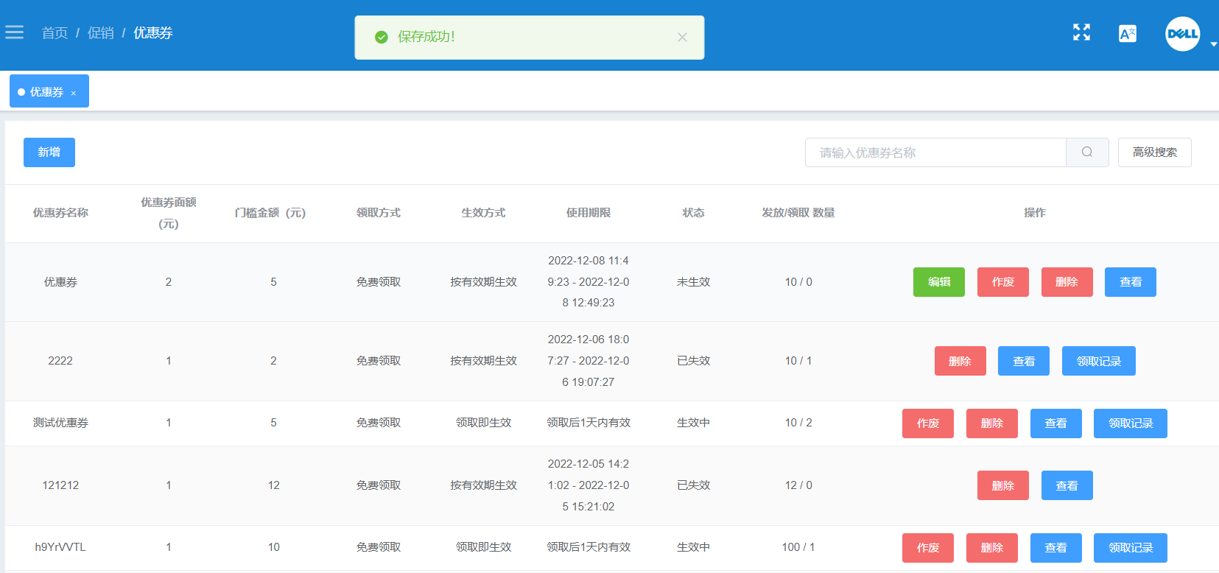Click 作废 for the 测试优惠券 row

click(x=928, y=423)
